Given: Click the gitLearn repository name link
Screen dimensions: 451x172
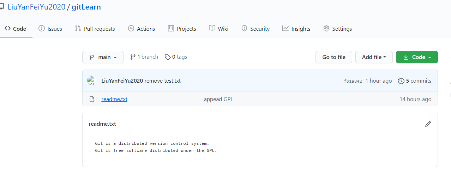Looking at the screenshot, I should [x=86, y=7].
